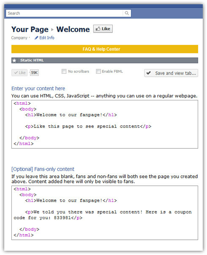Click the grey checkmark Like button

pyautogui.click(x=19, y=73)
